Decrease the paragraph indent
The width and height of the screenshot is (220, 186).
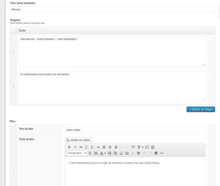[133, 153]
